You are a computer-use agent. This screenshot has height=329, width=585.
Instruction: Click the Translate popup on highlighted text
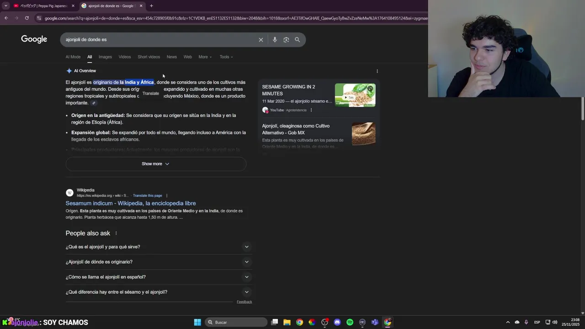[x=150, y=94]
